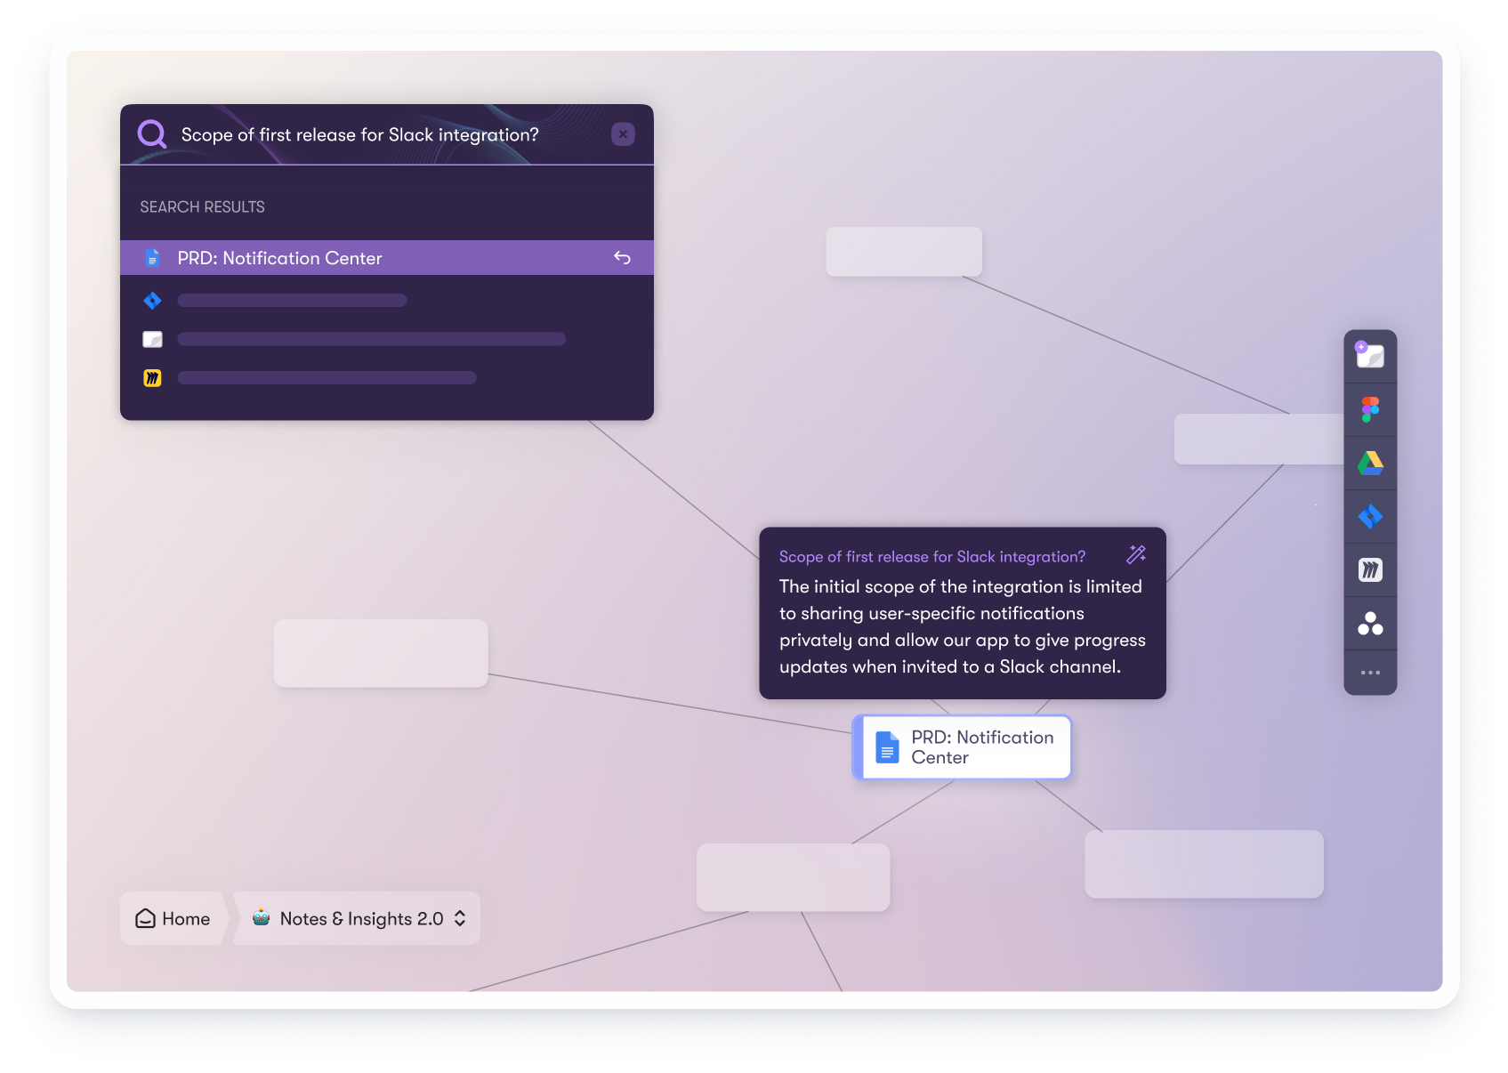Open the Miro search result row
Screen dimensions: 1508x1073
(x=387, y=378)
